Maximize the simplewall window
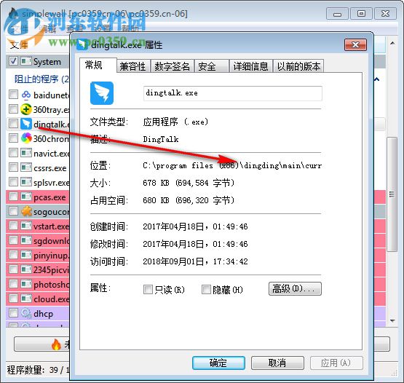Image resolution: width=404 pixels, height=383 pixels. (x=361, y=13)
